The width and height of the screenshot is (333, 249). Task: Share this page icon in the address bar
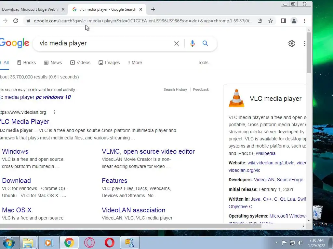point(260,21)
